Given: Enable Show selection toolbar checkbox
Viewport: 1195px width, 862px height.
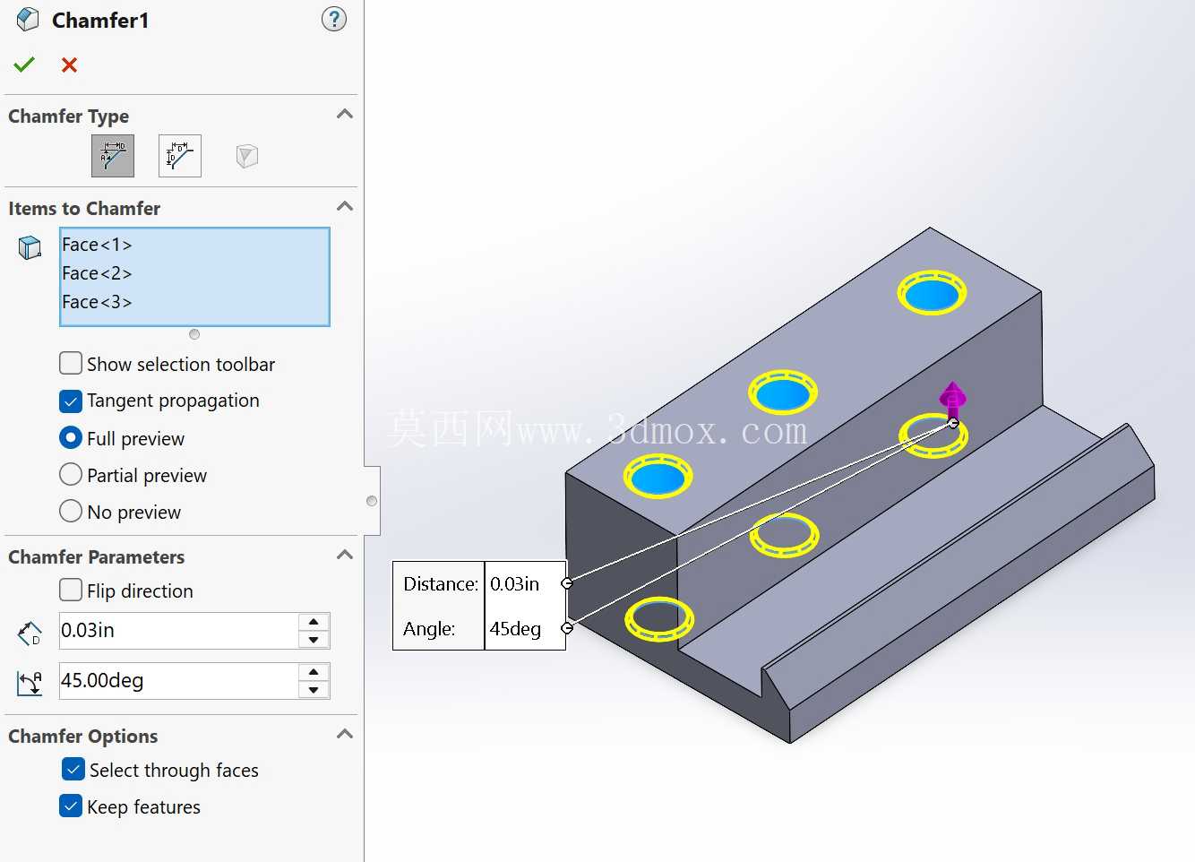Looking at the screenshot, I should (71, 364).
